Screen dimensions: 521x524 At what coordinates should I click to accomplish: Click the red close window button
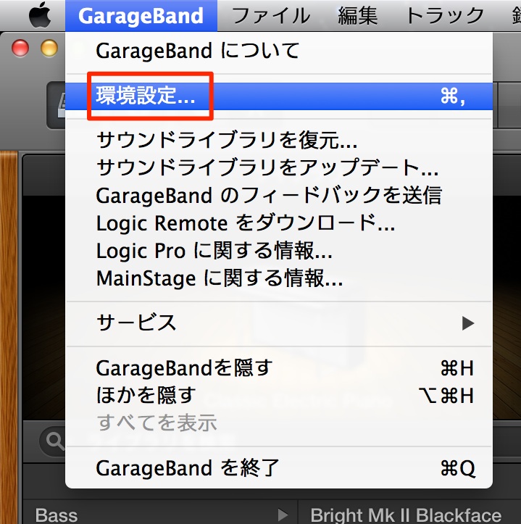[20, 48]
